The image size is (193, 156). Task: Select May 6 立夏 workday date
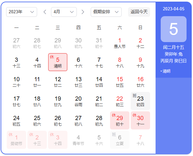[120, 140]
